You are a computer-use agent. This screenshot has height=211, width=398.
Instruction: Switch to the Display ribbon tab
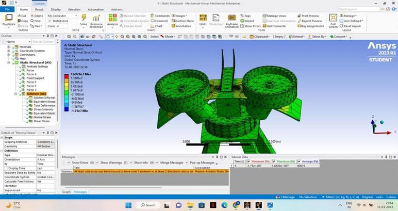56,9
